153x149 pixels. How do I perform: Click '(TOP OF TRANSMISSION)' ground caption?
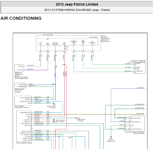pyautogui.click(x=111, y=140)
